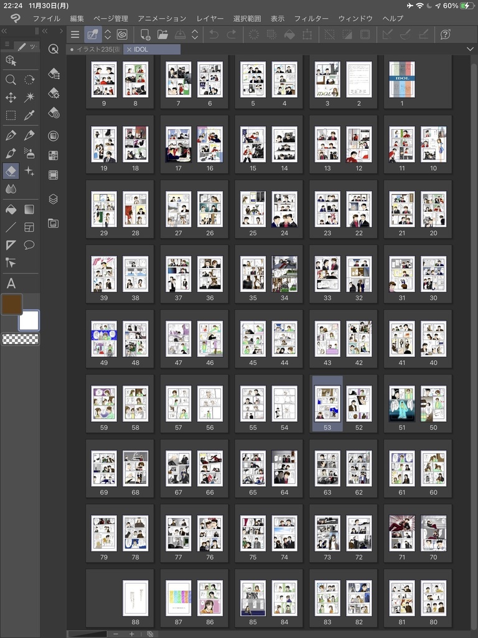Select the Decoration sparkle tool

pyautogui.click(x=29, y=171)
